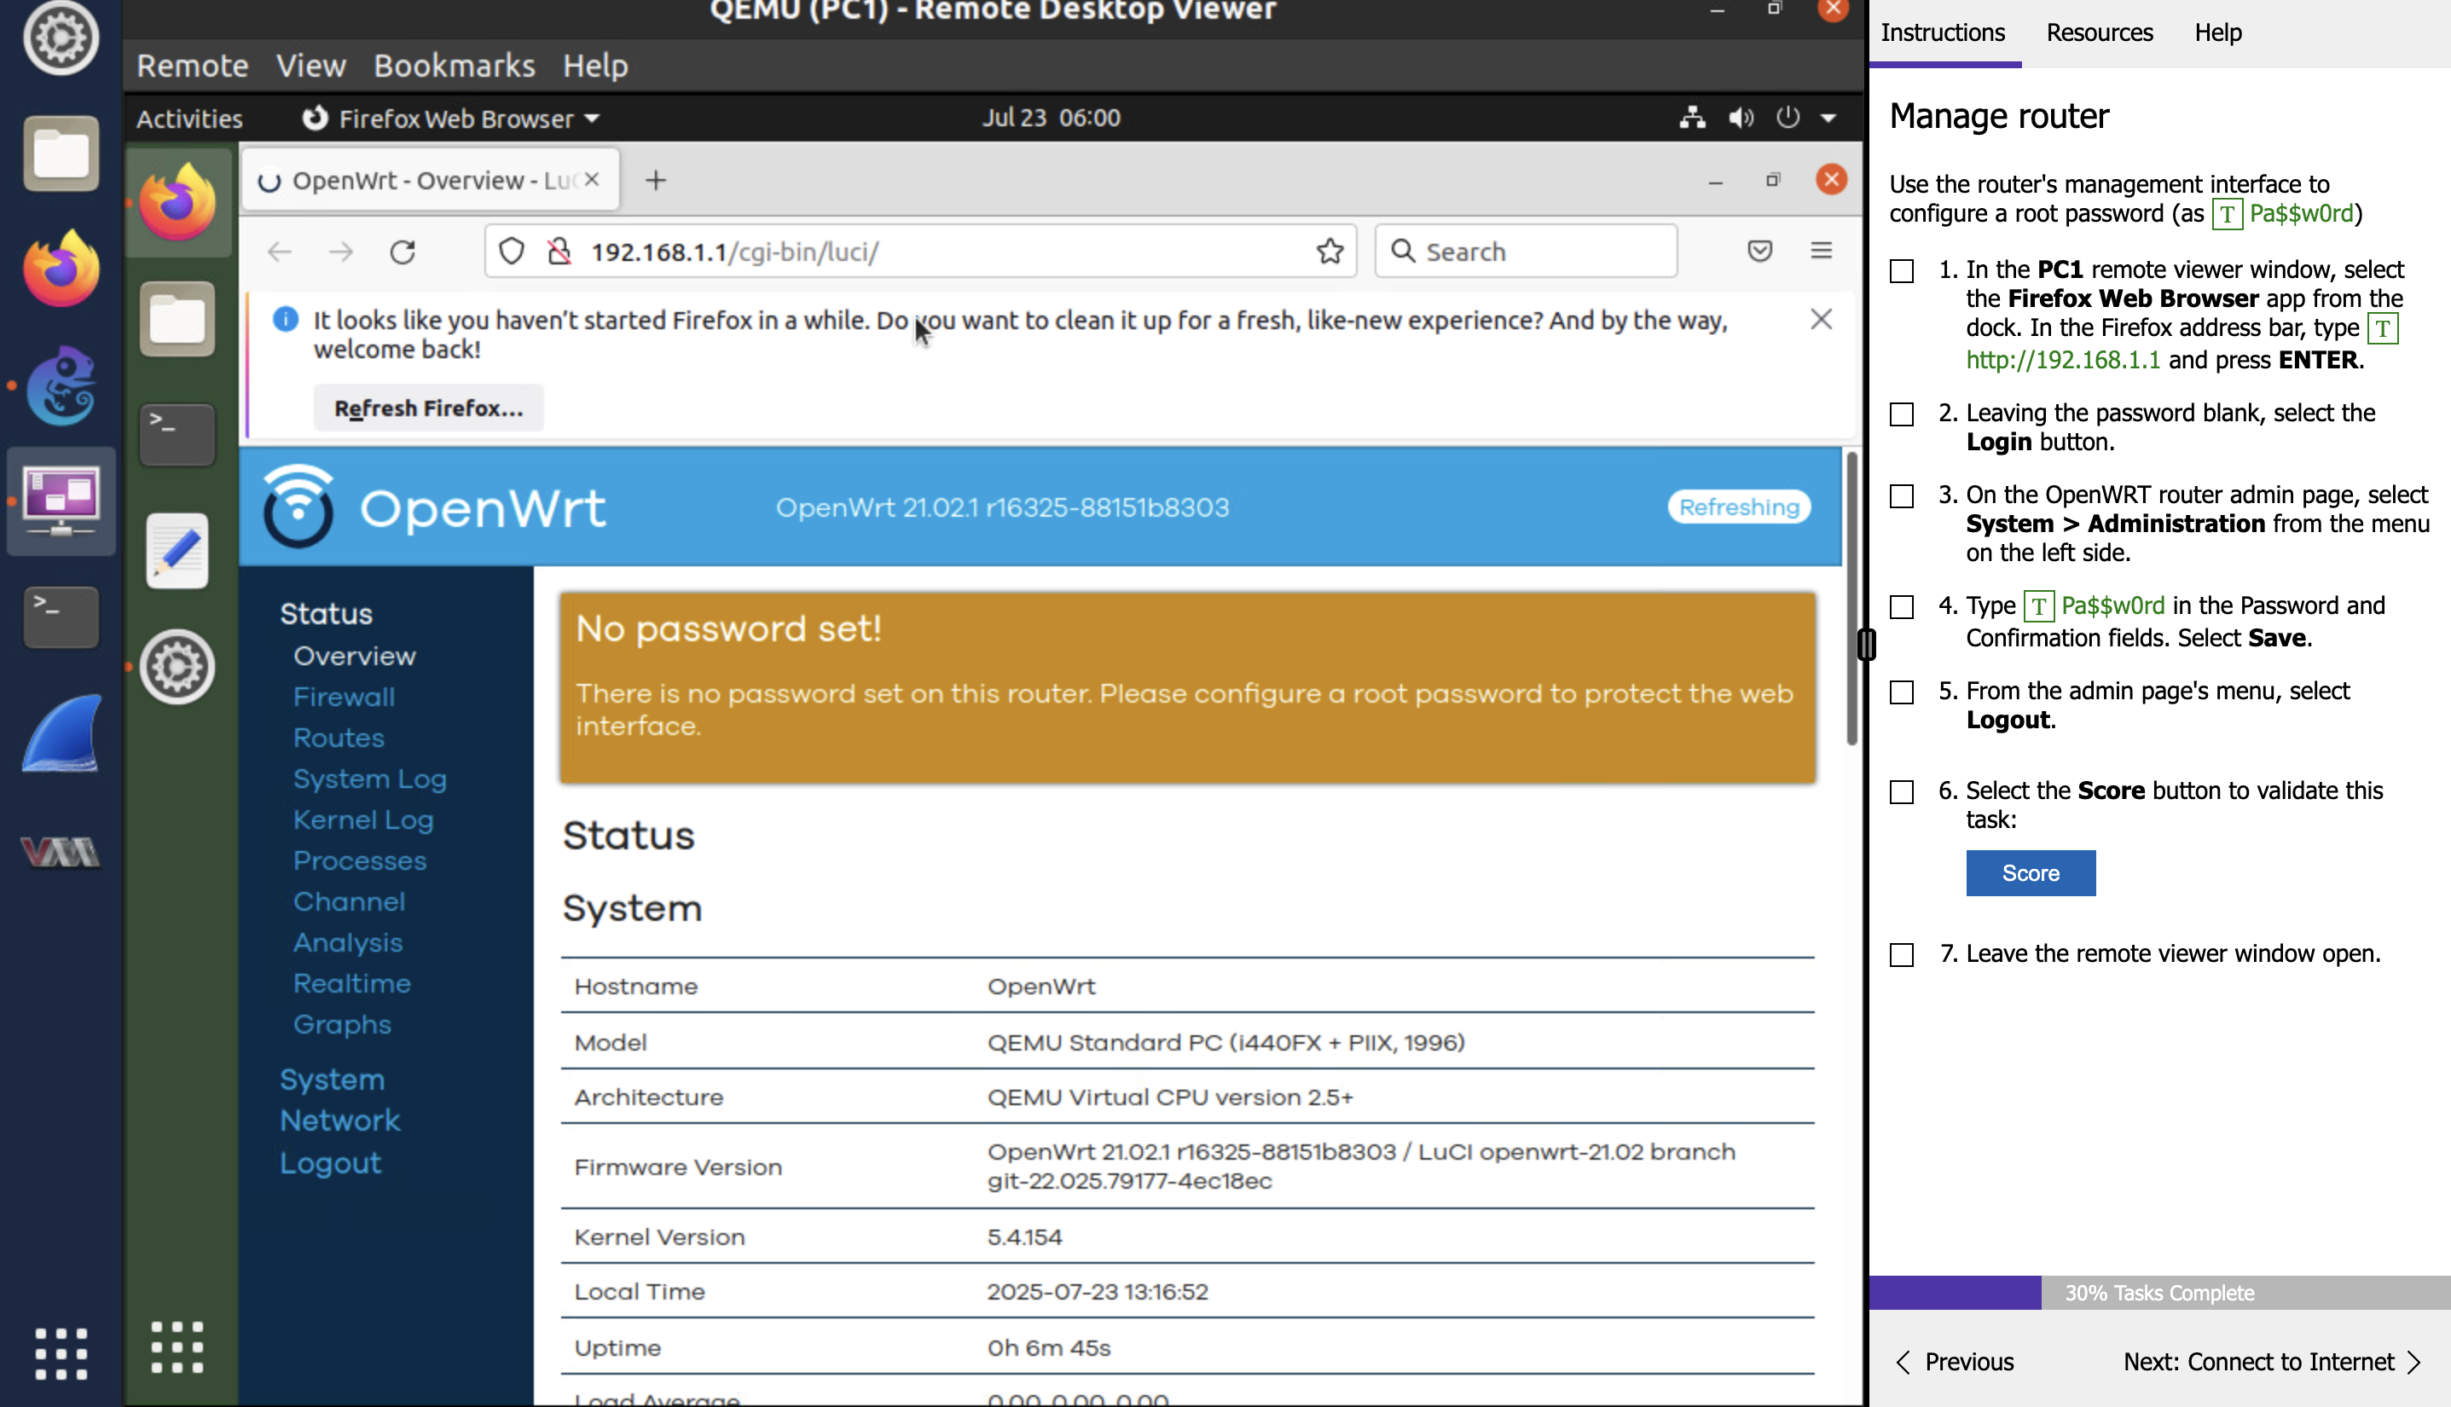Bookmark this page with the star icon
Image resolution: width=2451 pixels, height=1407 pixels.
click(1330, 252)
